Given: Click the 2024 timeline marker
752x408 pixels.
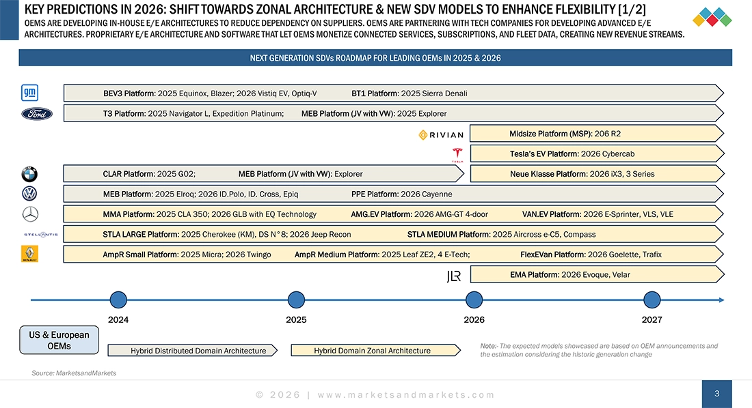Looking at the screenshot, I should click(118, 300).
